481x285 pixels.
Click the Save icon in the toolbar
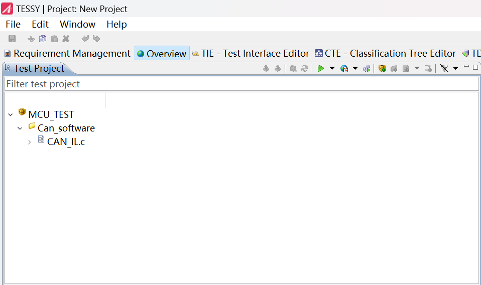click(12, 39)
